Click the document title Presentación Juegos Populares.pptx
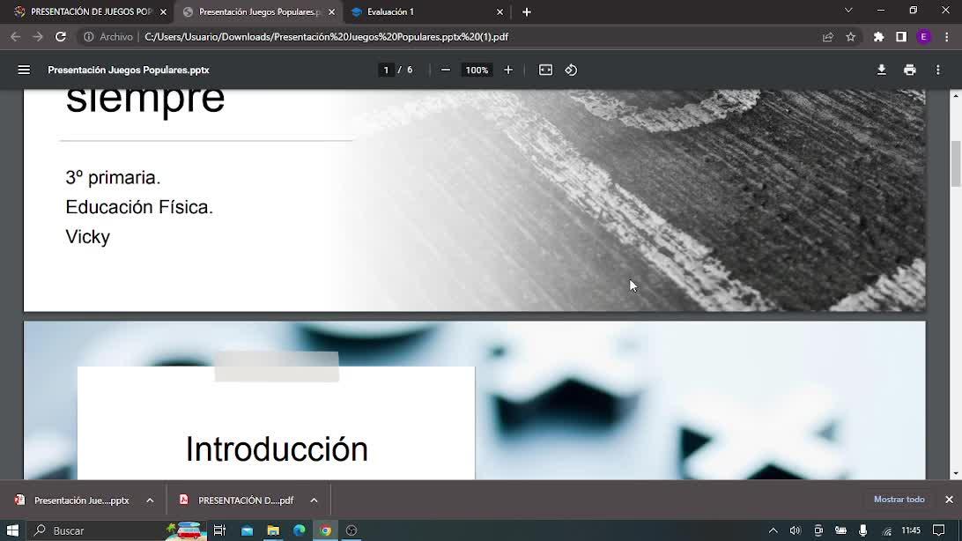962x541 pixels. click(129, 70)
